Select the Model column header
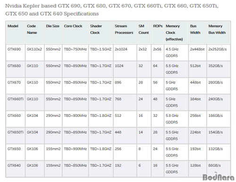236x182 pixels. 13,26
